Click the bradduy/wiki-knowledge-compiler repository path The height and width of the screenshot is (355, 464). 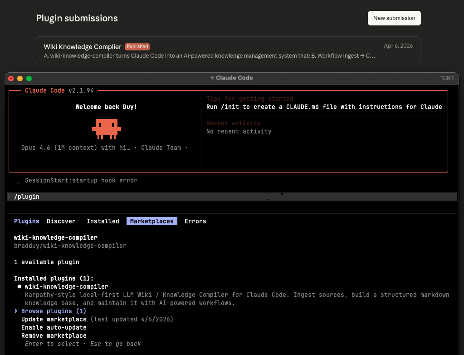70,246
